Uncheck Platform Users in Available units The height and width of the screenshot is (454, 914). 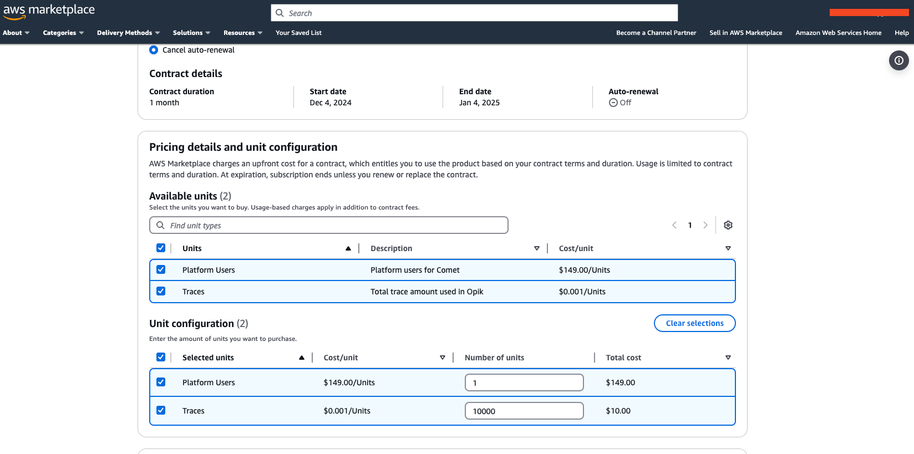point(161,269)
